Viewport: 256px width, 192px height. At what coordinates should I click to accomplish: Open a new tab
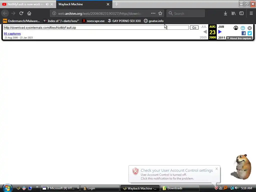click(x=116, y=4)
